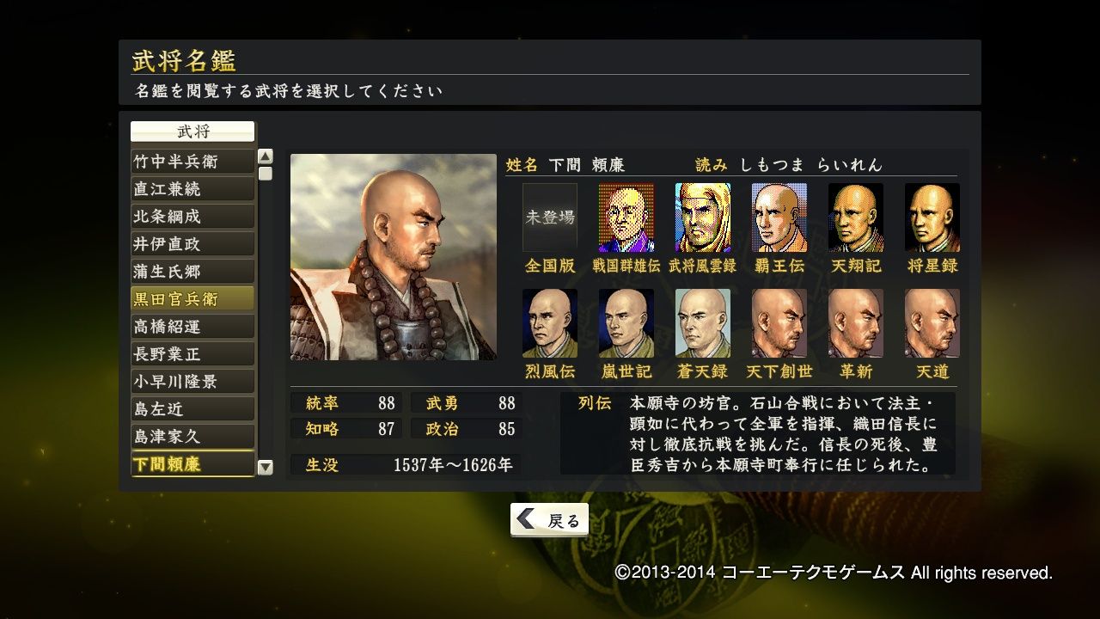
Task: Pick the 蒼天録 portrait icon
Action: coord(703,323)
